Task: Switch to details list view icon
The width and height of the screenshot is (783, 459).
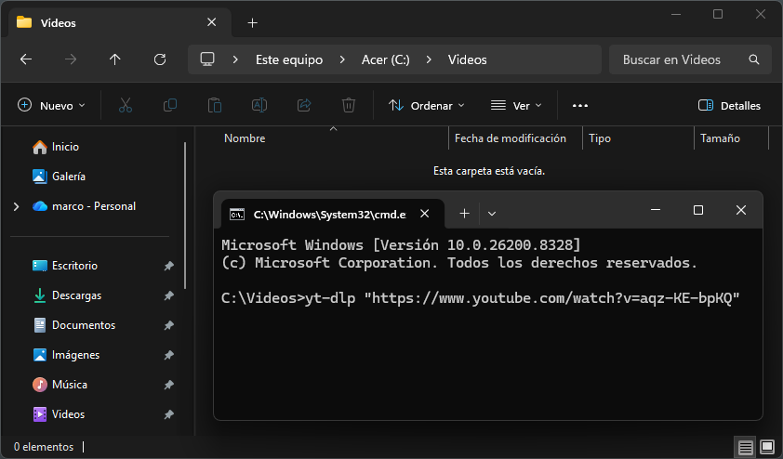Action: pyautogui.click(x=745, y=447)
